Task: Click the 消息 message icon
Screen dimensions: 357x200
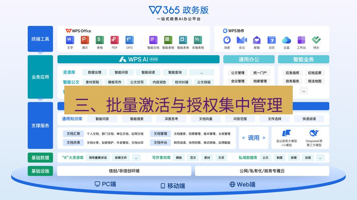Action: [227, 40]
